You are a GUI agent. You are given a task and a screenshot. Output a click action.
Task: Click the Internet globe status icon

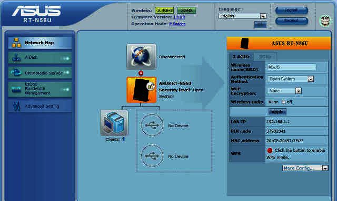click(x=141, y=57)
